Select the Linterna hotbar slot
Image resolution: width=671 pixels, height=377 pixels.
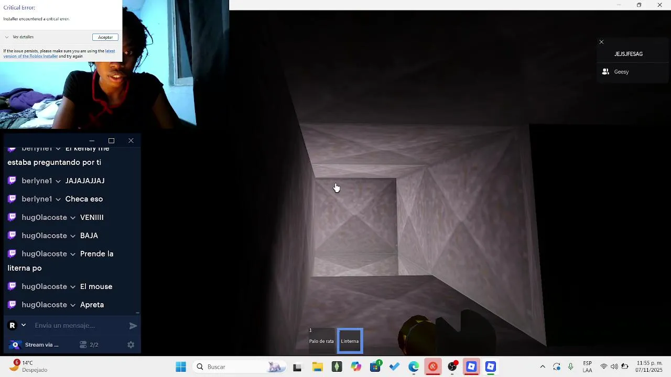(x=350, y=341)
